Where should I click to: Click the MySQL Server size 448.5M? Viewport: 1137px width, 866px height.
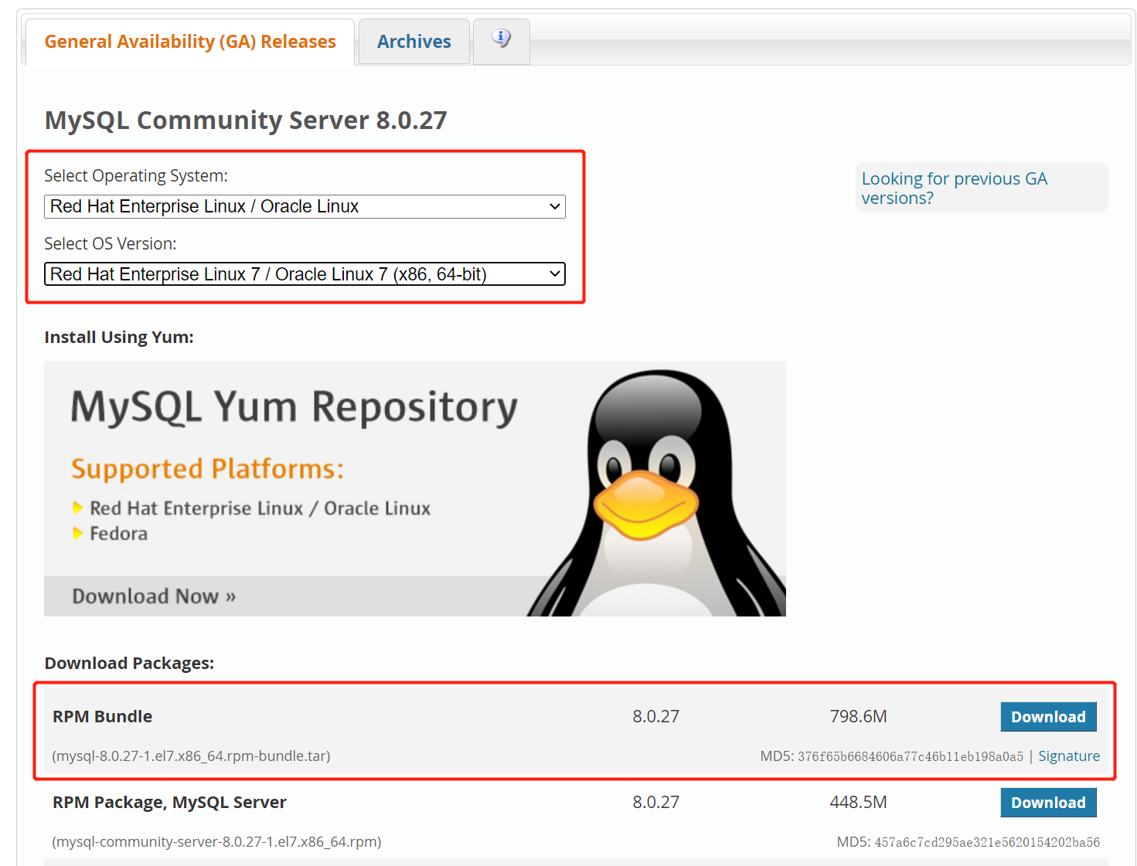pyautogui.click(x=858, y=802)
